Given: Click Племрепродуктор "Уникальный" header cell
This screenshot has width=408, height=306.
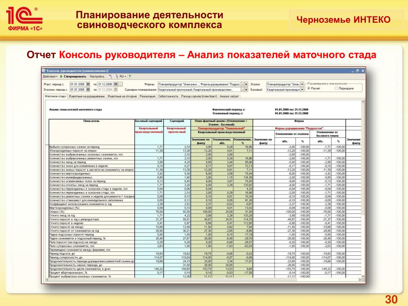Looking at the screenshot, I should [222, 128].
